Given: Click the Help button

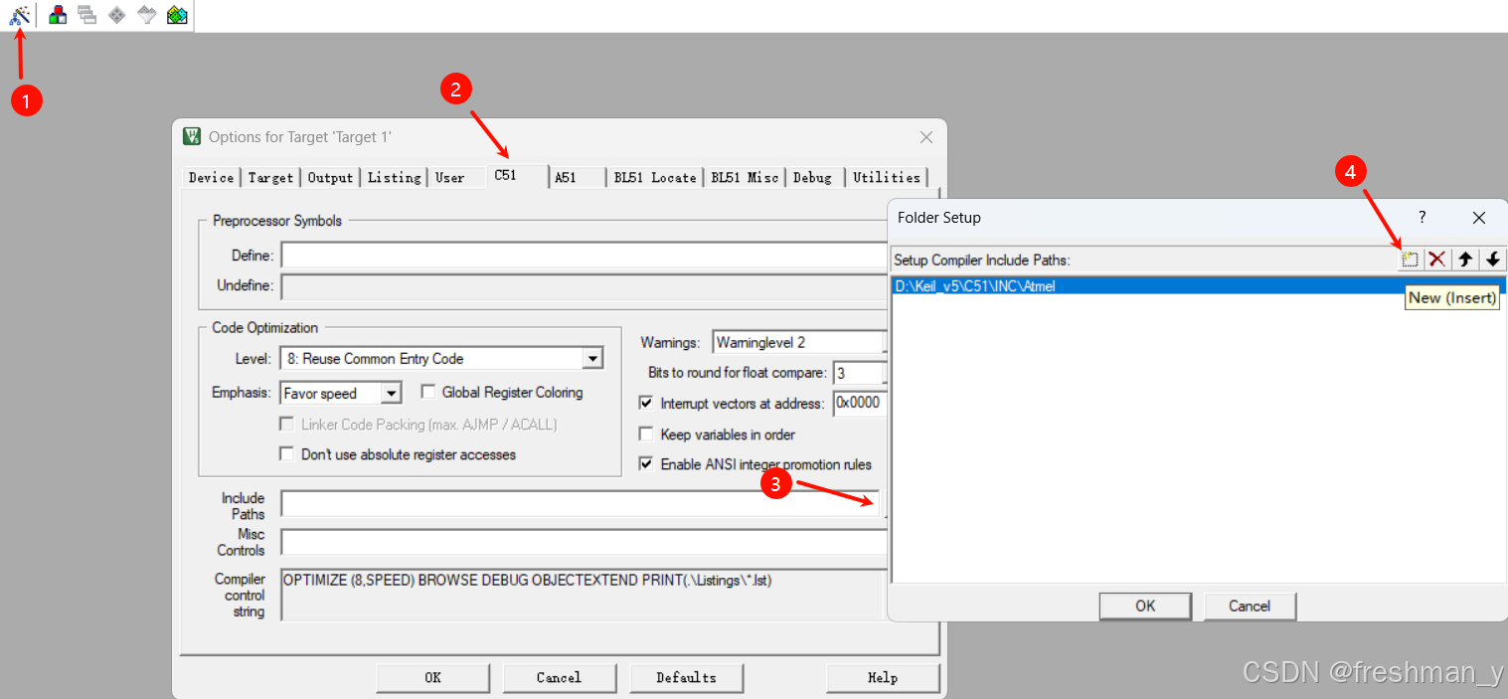Looking at the screenshot, I should point(883,677).
